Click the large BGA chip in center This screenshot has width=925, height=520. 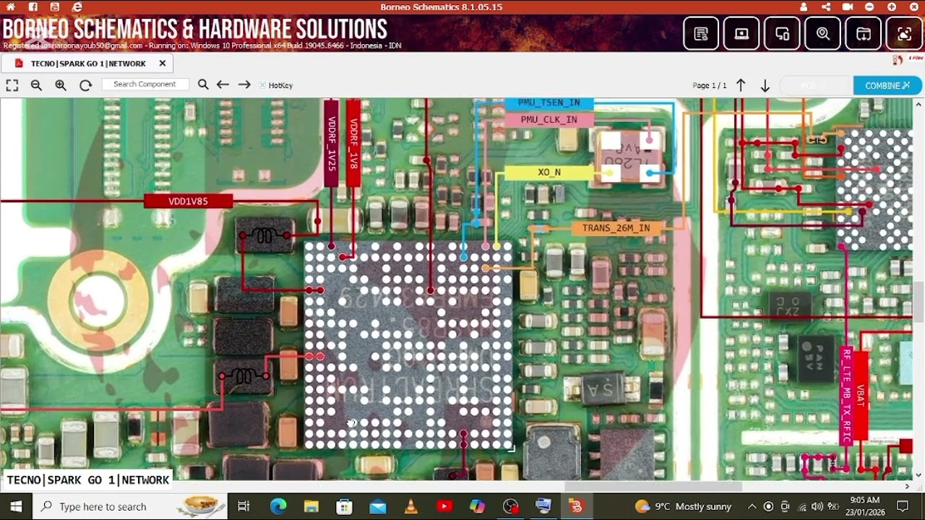(408, 345)
